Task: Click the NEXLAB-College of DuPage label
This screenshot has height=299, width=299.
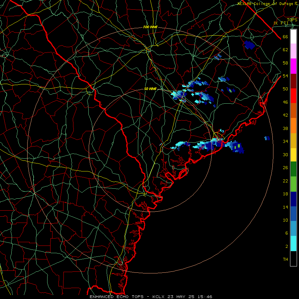Action: click(267, 4)
